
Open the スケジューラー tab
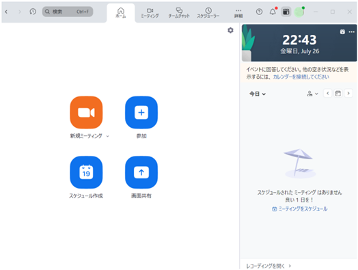click(208, 13)
